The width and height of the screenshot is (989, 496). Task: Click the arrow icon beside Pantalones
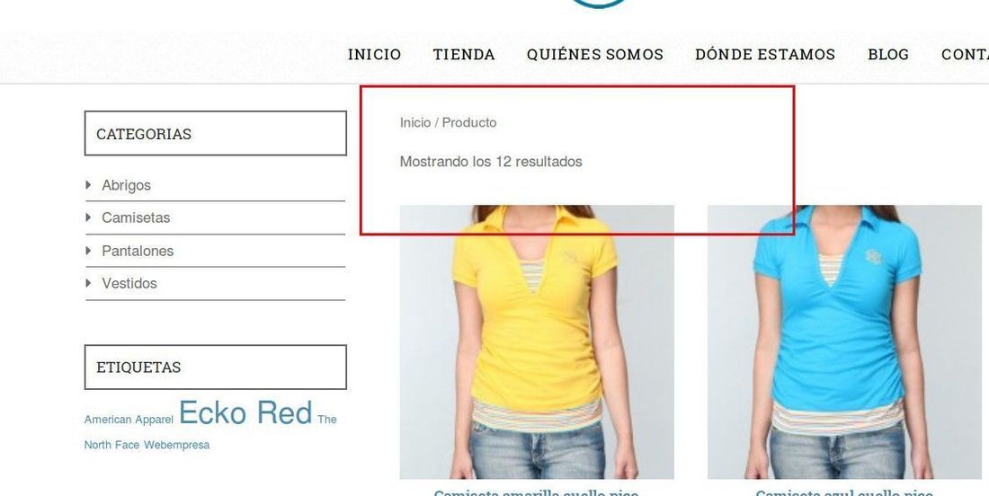pyautogui.click(x=88, y=250)
